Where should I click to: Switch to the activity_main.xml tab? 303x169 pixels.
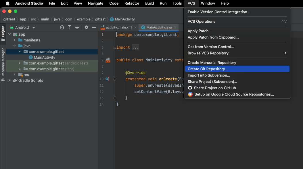(119, 27)
